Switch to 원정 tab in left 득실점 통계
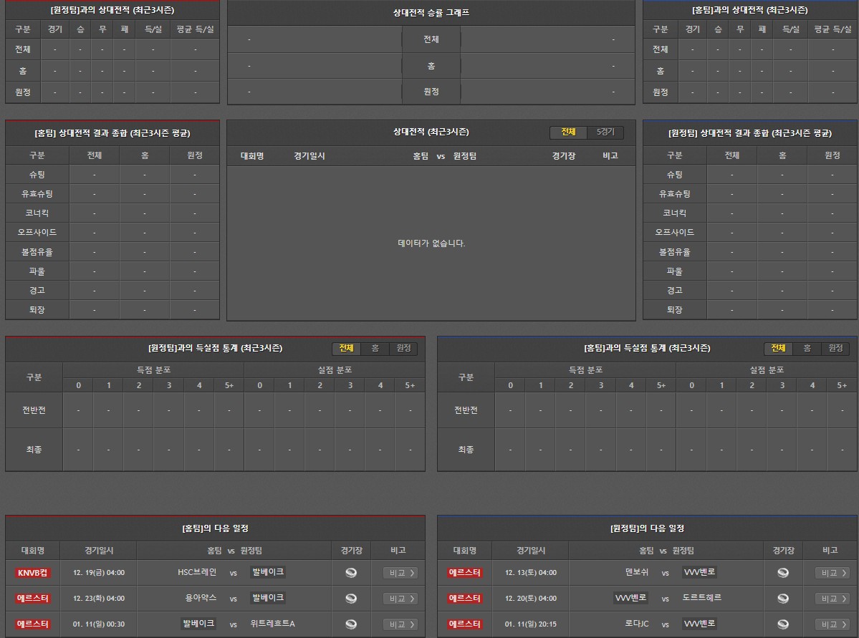Screen dimensions: 859x638 (x=403, y=349)
